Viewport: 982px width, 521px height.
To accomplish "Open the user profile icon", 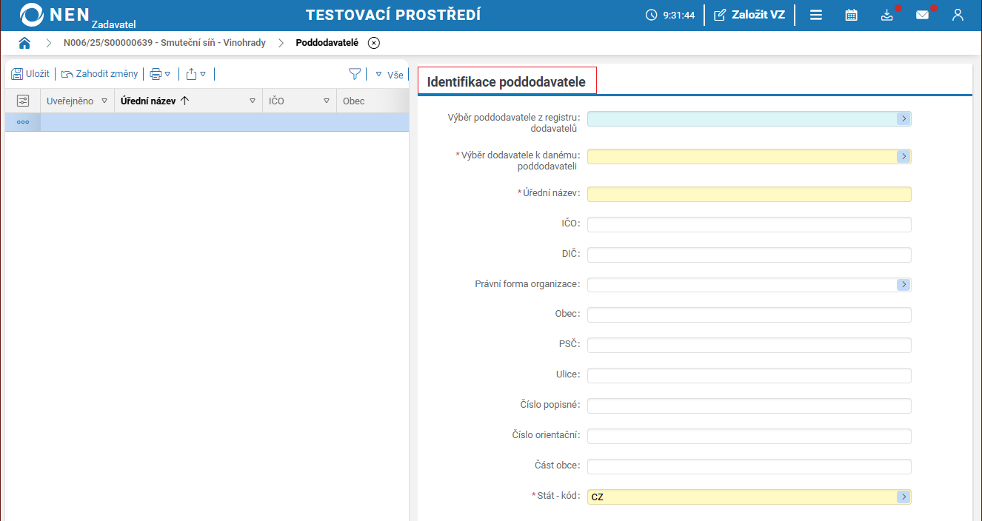I will [958, 15].
